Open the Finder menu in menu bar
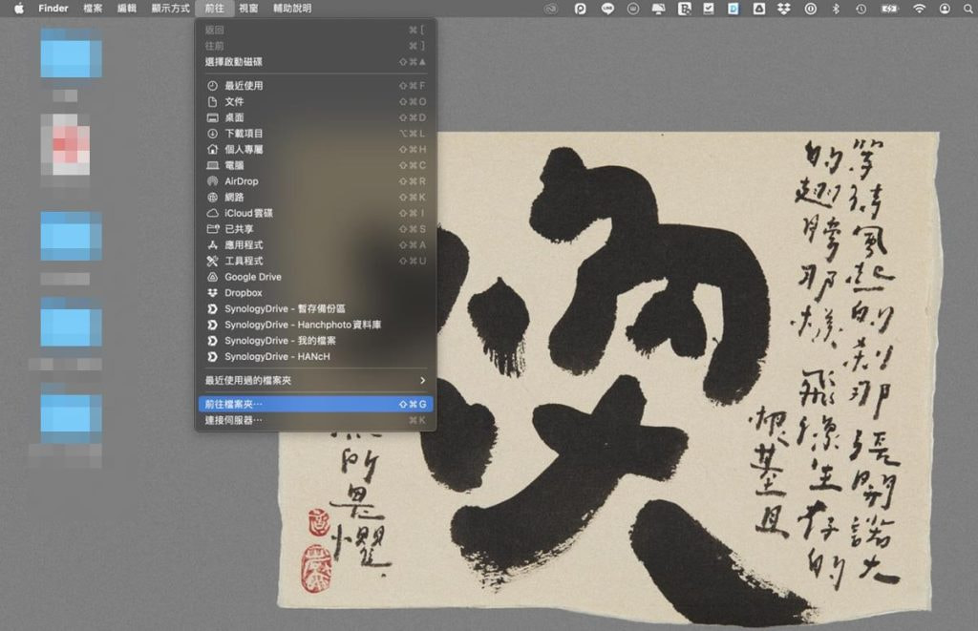 pos(53,8)
